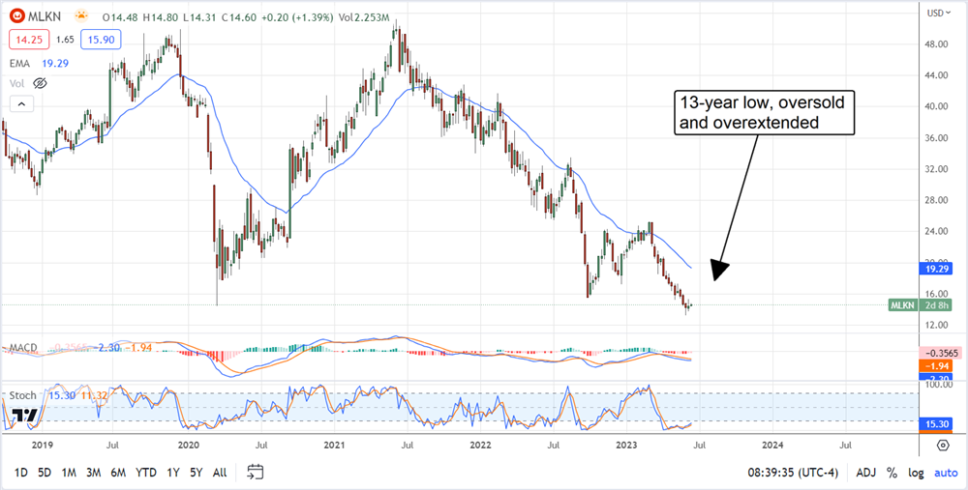Click the 2024 label on time axis
Screen dimensions: 968x490
771,445
